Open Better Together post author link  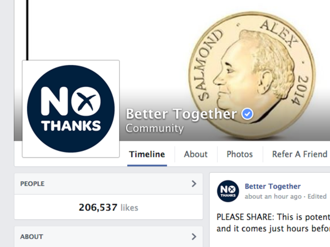pos(273,186)
